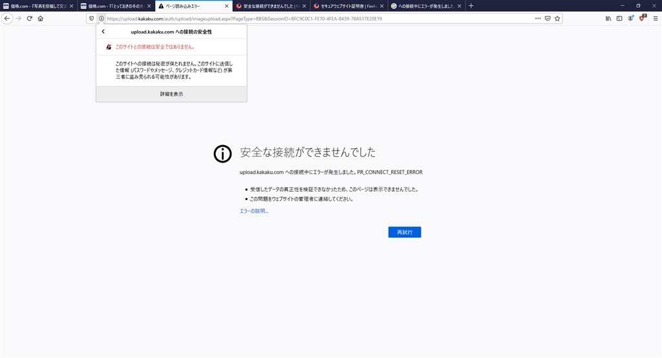This screenshot has width=662, height=358.
Task: Minimize the Firefox window
Action: click(x=623, y=5)
